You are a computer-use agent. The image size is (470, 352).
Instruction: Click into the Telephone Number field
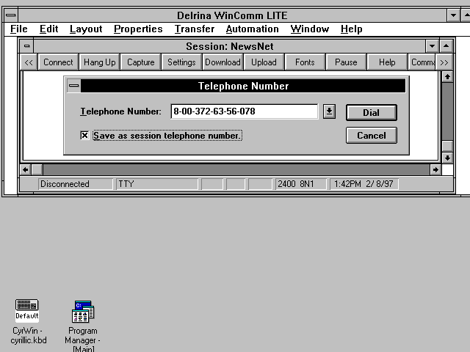click(x=245, y=111)
